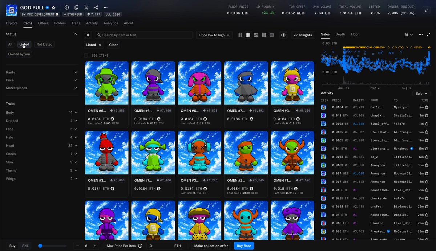The height and width of the screenshot is (251, 436).
Task: Open the chart more options menu
Action: 420,34
